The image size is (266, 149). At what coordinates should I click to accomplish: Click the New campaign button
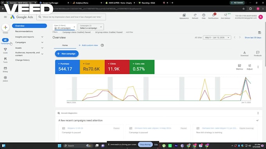pyautogui.click(x=67, y=54)
